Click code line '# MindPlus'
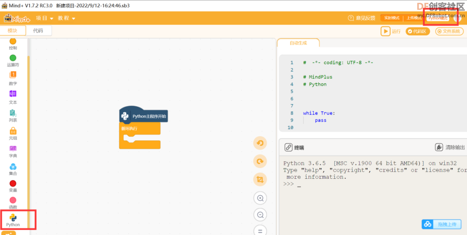 pos(317,77)
